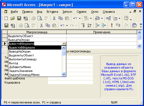144x106 pixels.
Task: Toggle the Macro Names column icon (xyz)
Action: [x=83, y=25]
